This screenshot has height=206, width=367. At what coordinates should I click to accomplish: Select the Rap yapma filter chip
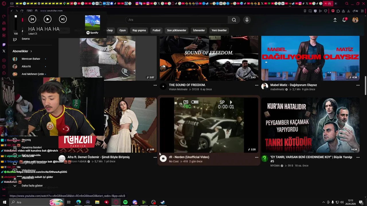click(139, 30)
